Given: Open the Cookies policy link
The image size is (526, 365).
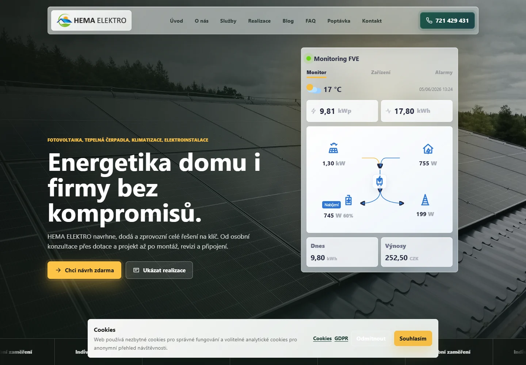Looking at the screenshot, I should coord(322,338).
